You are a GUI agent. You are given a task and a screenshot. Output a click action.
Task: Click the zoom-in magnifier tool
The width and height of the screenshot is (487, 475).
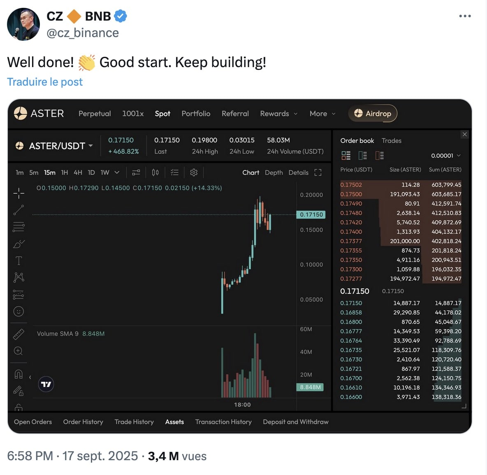19,351
